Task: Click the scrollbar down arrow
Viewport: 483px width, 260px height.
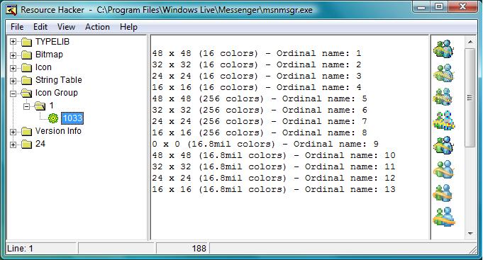Action: coord(470,234)
